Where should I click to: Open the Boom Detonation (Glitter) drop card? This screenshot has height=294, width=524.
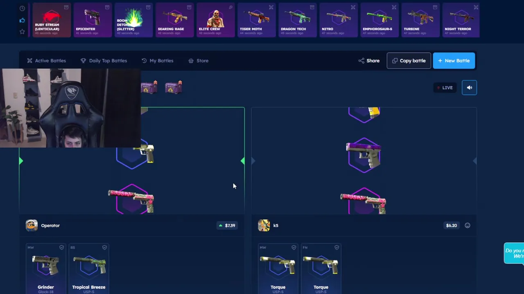coord(134,20)
